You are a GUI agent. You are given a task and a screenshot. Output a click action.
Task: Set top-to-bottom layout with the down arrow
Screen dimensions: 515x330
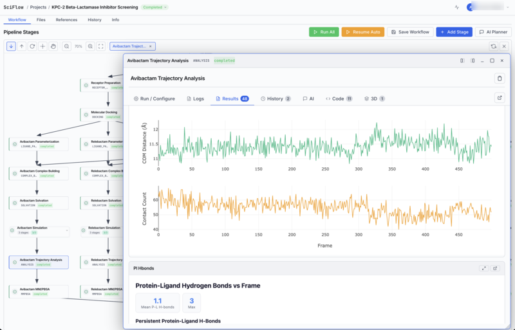tap(12, 46)
